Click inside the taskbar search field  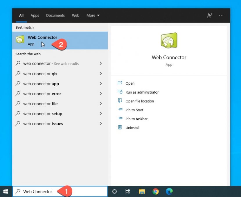point(58,191)
